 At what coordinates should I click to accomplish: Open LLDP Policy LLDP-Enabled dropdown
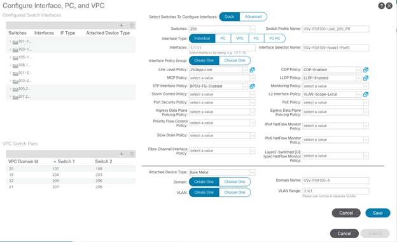[x=359, y=78]
